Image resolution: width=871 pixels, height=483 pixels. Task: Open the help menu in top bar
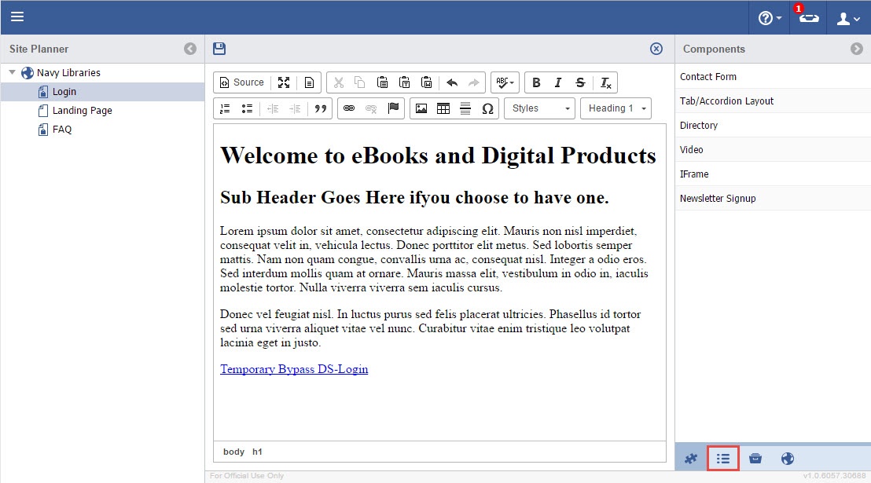[770, 18]
